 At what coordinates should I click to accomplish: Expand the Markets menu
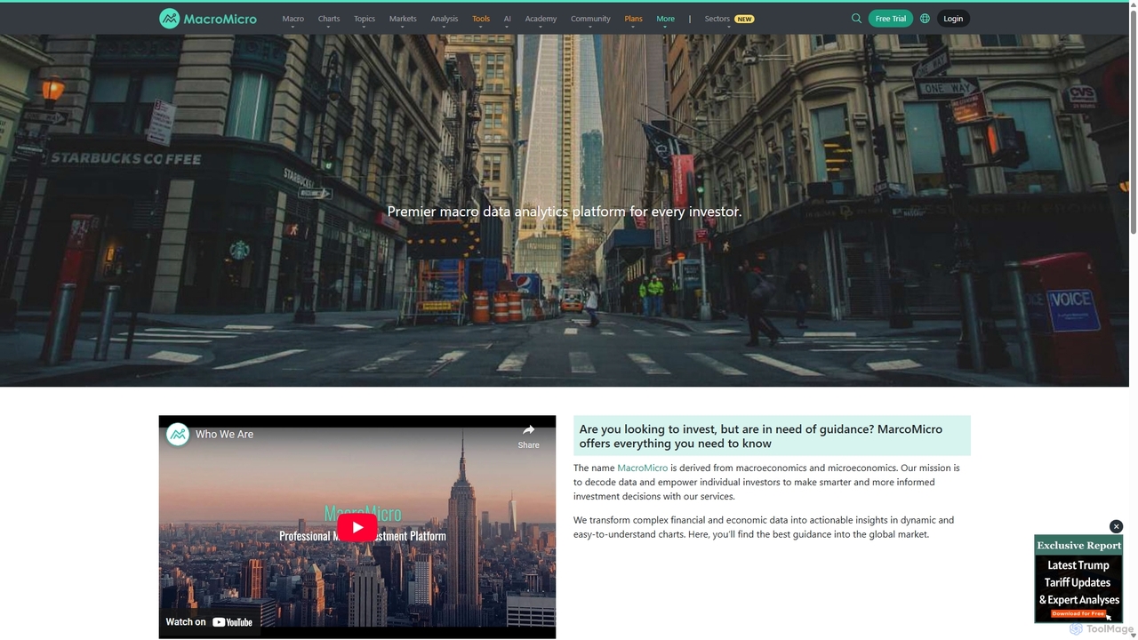point(403,19)
